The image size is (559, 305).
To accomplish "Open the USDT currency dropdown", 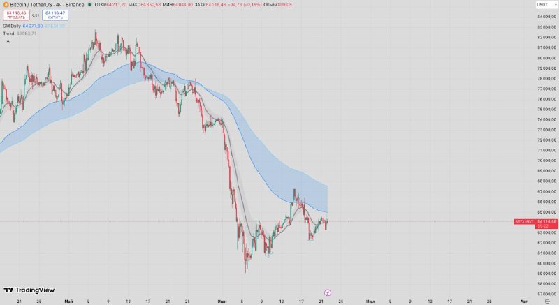I will coord(546,5).
